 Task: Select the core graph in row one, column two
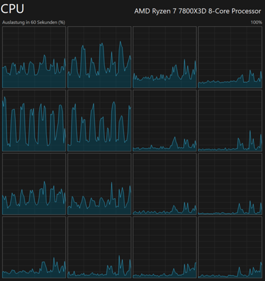point(99,57)
